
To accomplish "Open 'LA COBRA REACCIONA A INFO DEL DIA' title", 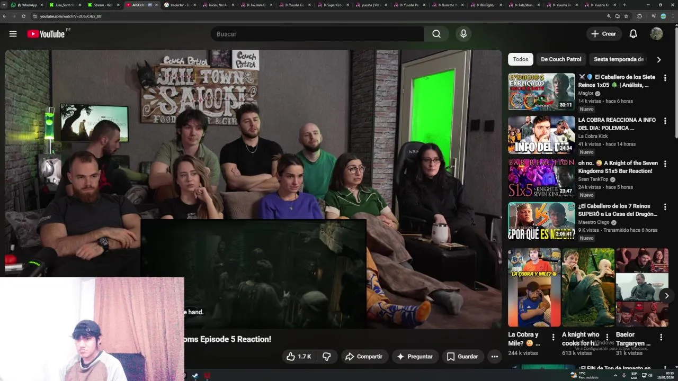I will 617,124.
